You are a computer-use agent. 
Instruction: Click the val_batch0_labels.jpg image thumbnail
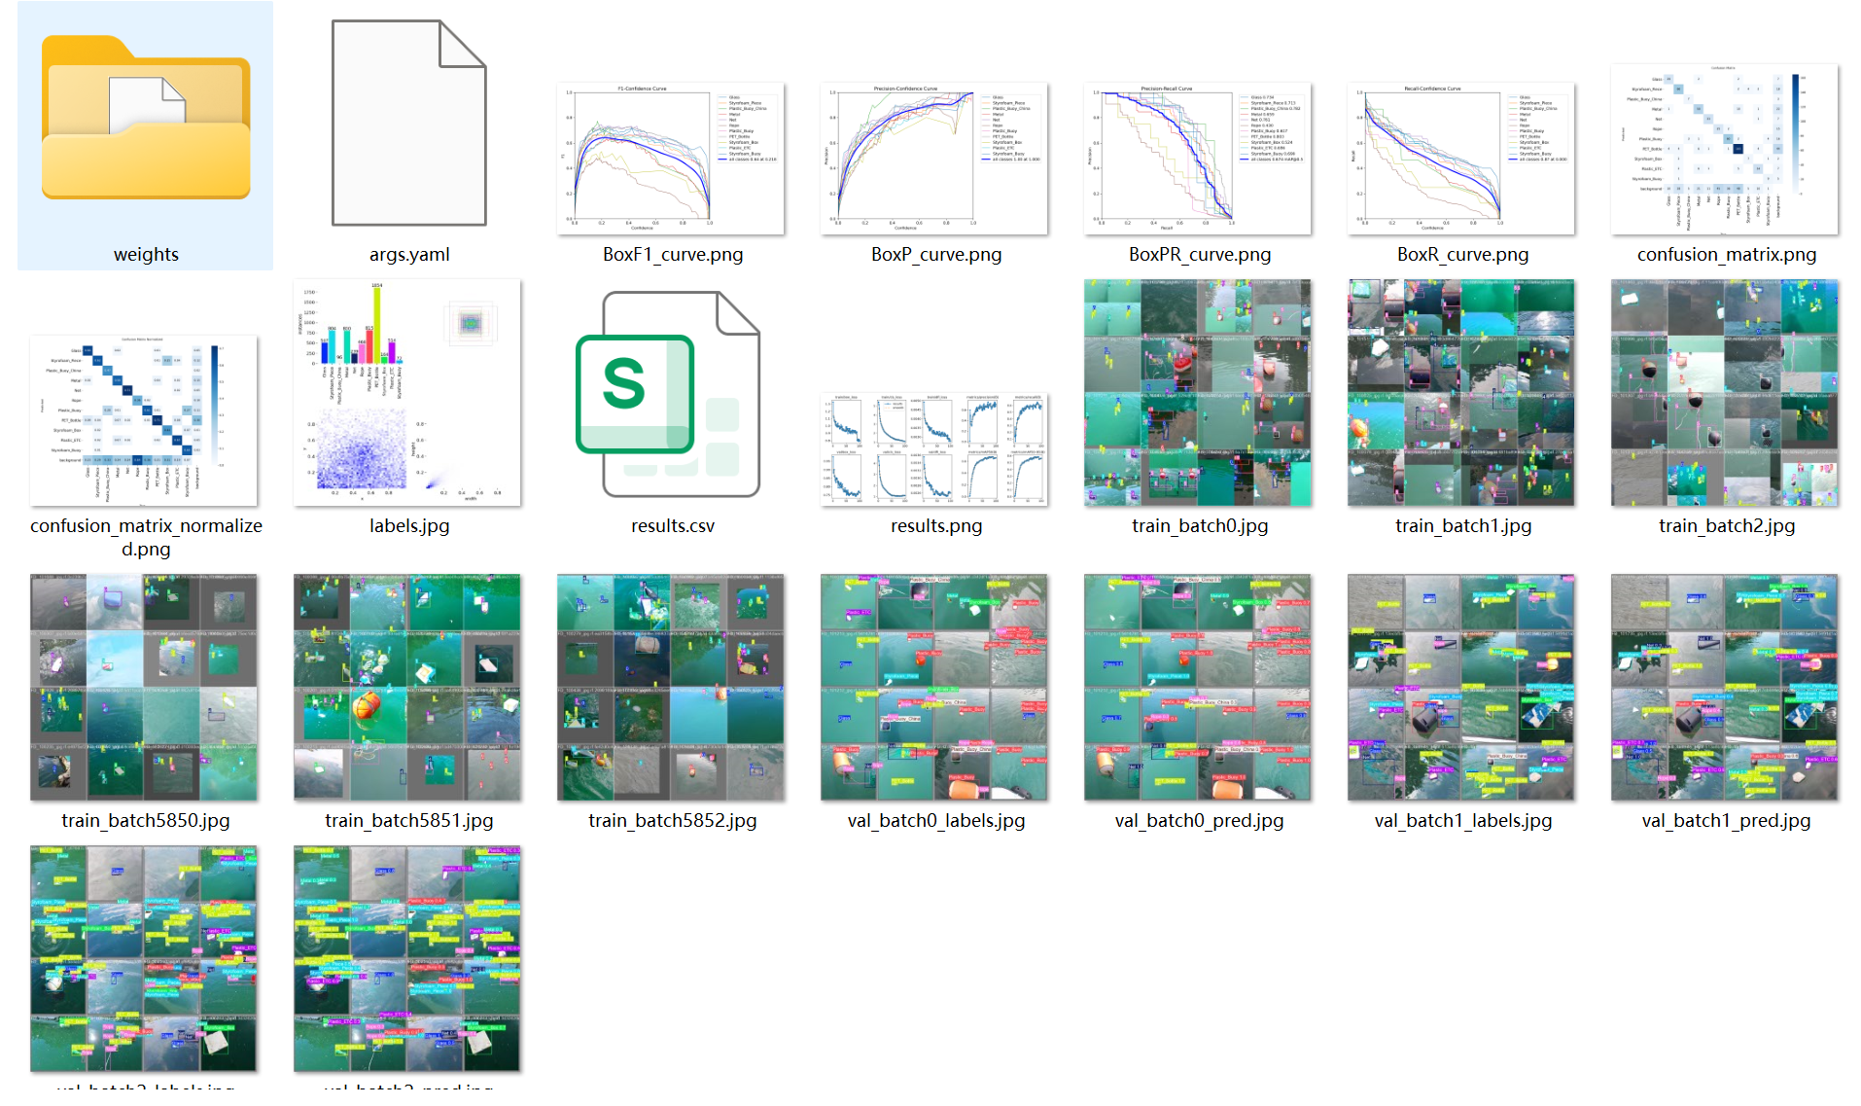pos(934,688)
